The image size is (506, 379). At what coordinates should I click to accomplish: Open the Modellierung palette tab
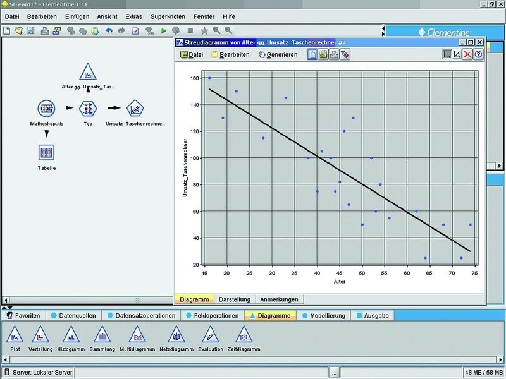pyautogui.click(x=324, y=316)
